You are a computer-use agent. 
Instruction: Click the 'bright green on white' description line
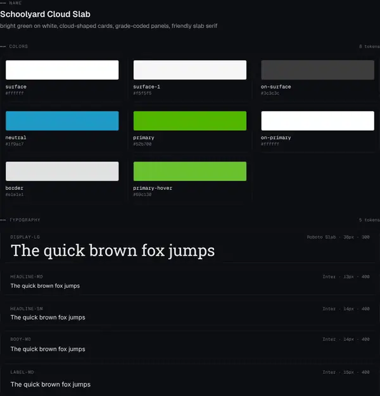pyautogui.click(x=108, y=26)
